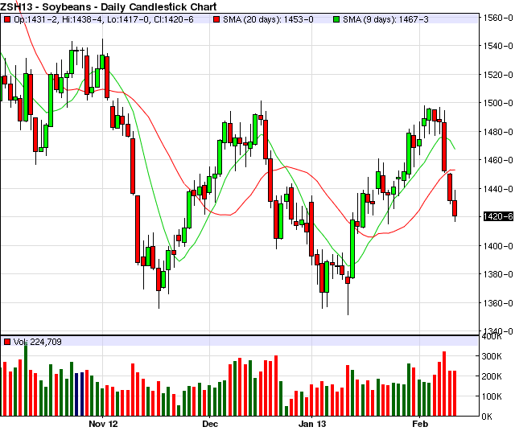
Task: Click the Dec date axis label
Action: (210, 424)
